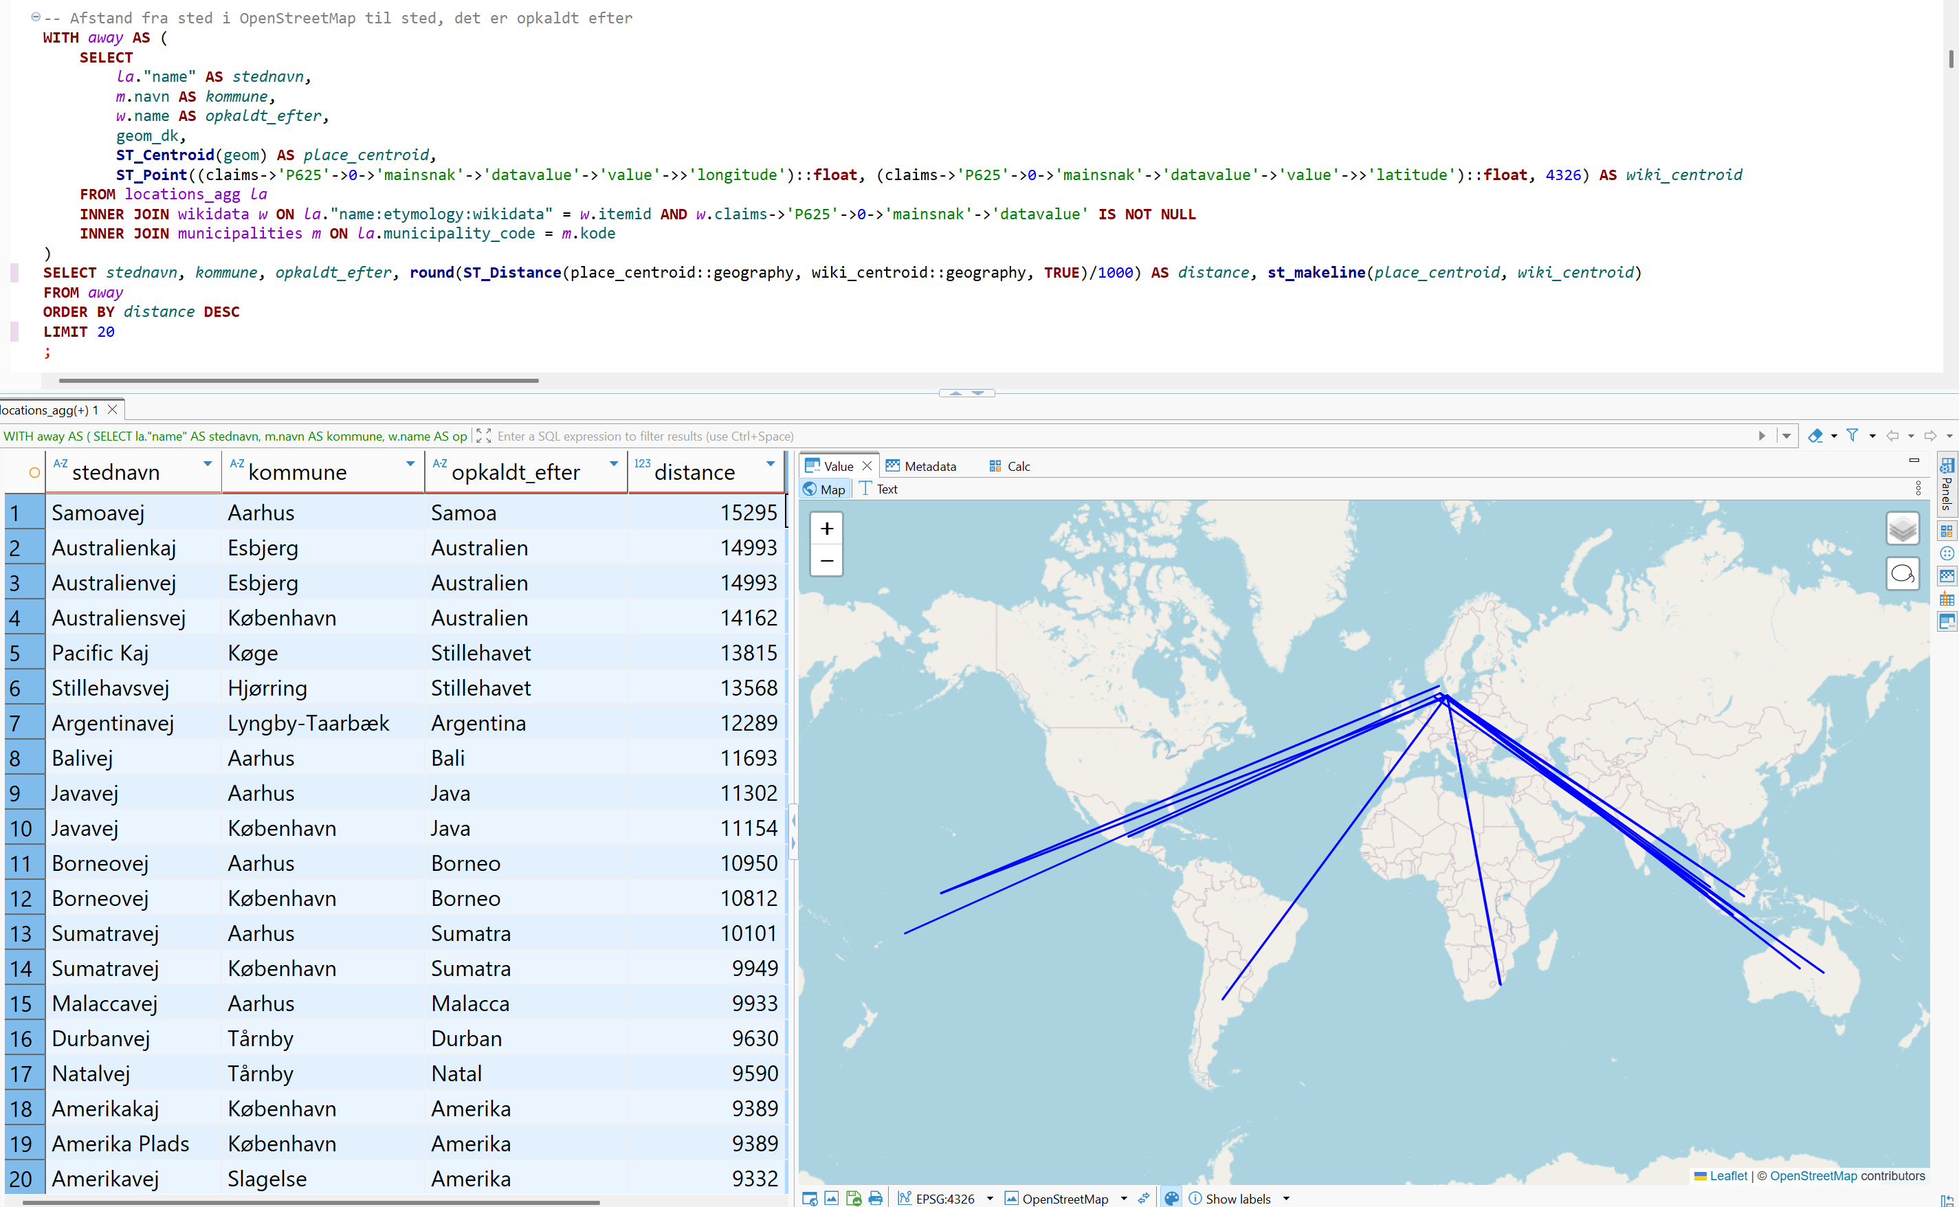The height and width of the screenshot is (1207, 1959).
Task: Click the map zoom out button
Action: 826,560
